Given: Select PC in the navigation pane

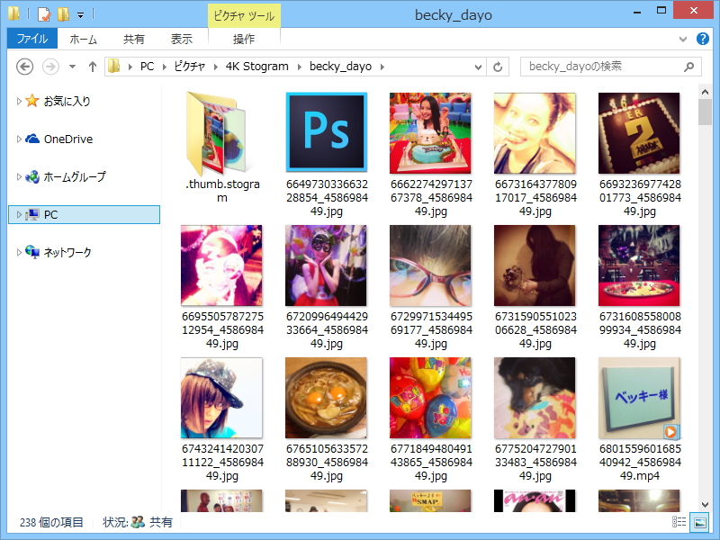Looking at the screenshot, I should [84, 214].
